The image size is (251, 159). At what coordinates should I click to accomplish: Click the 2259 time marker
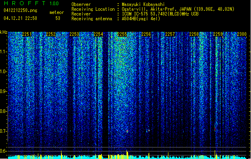(x=218, y=34)
